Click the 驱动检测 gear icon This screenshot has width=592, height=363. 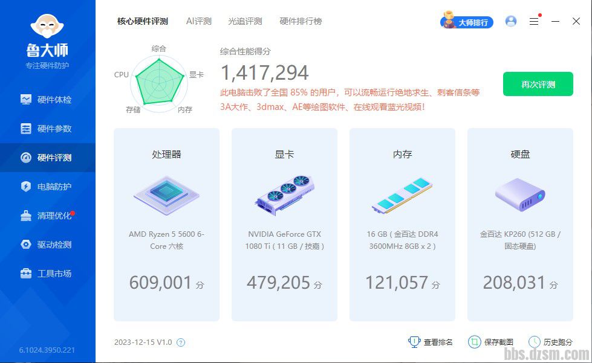point(26,245)
